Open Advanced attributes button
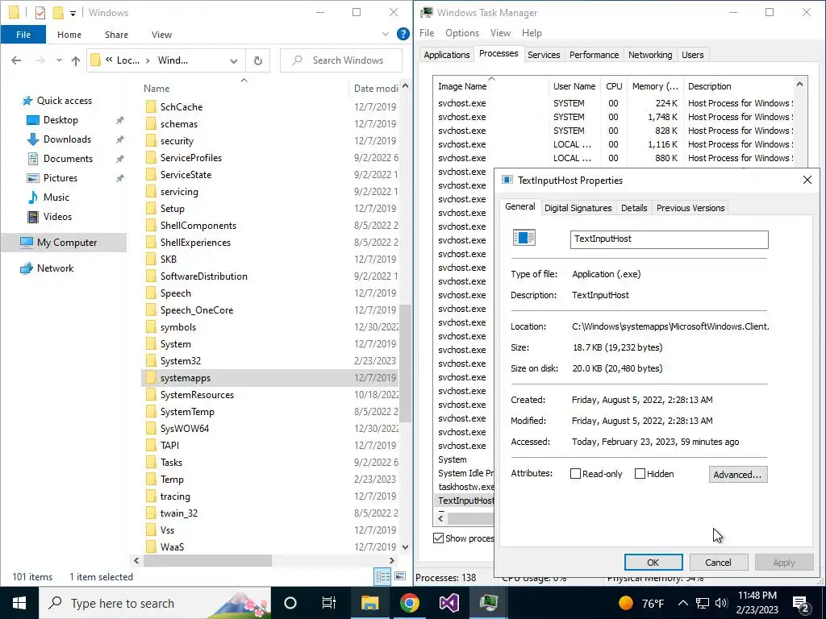The height and width of the screenshot is (619, 826). [737, 474]
